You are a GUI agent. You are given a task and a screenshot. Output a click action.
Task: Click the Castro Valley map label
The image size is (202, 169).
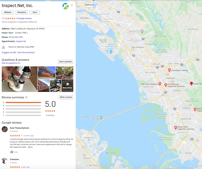coord(173,64)
